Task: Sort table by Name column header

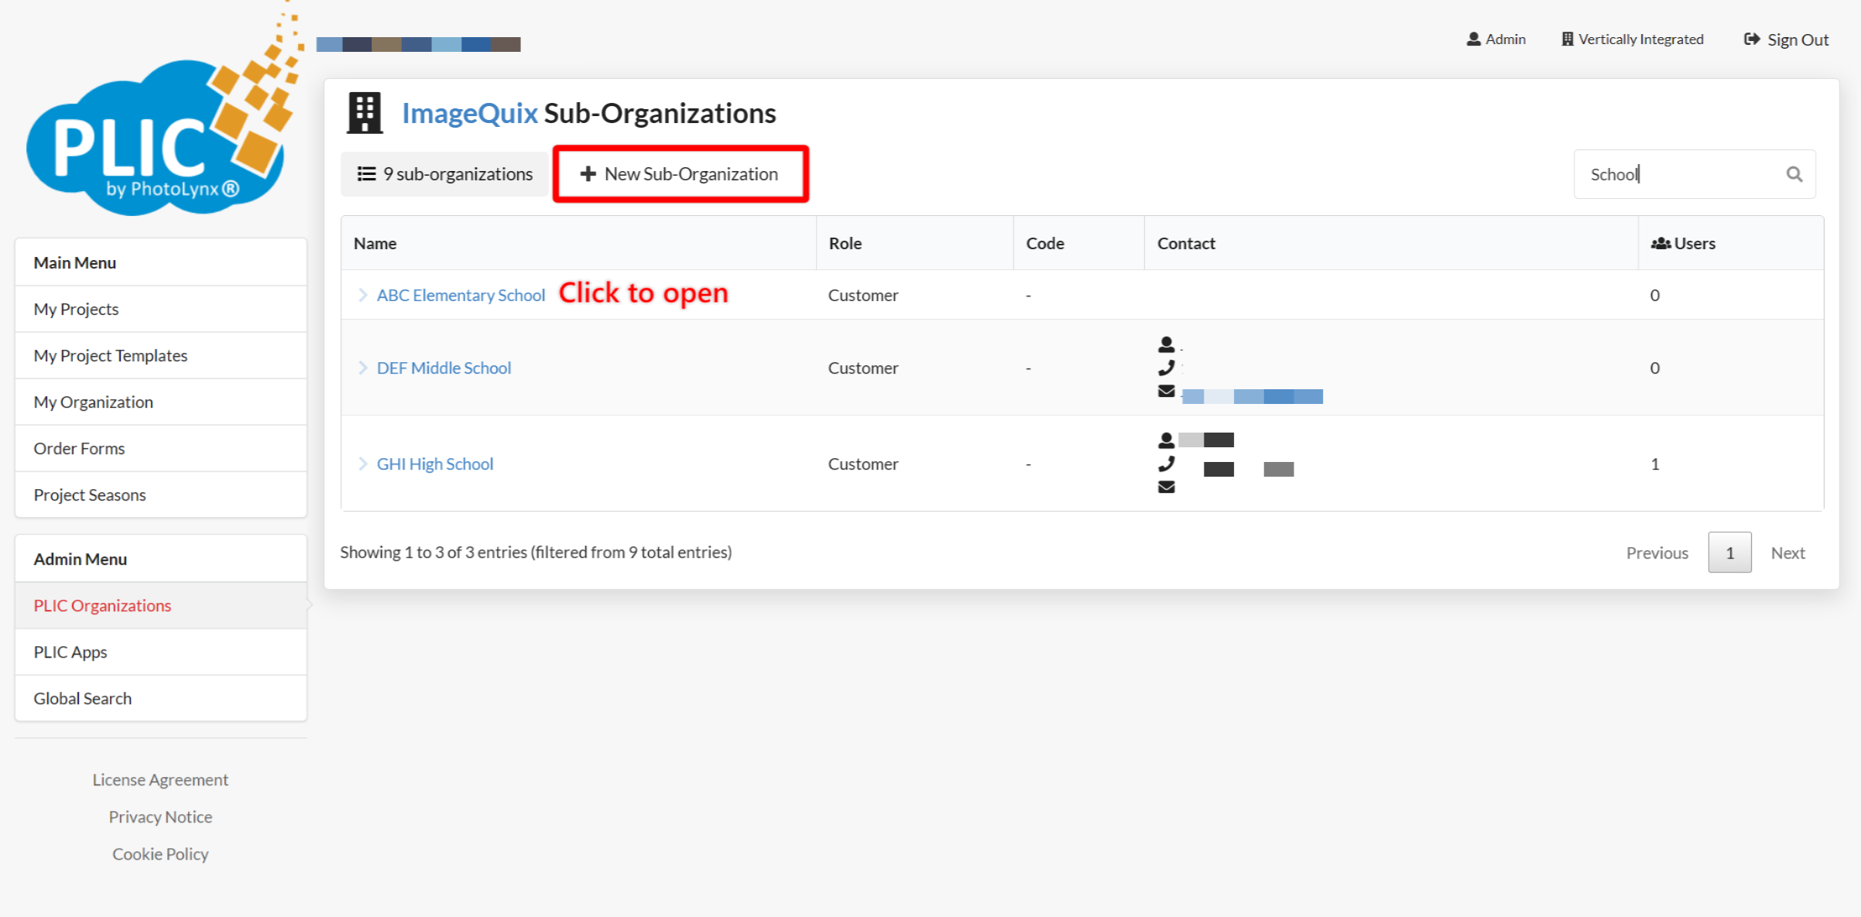Action: click(x=578, y=243)
